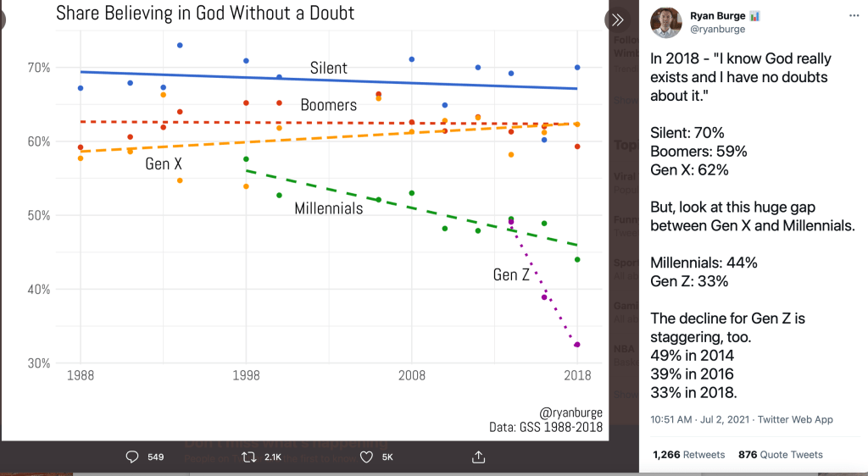Image resolution: width=868 pixels, height=476 pixels.
Task: Open the 1,266 Retweets list
Action: point(688,455)
